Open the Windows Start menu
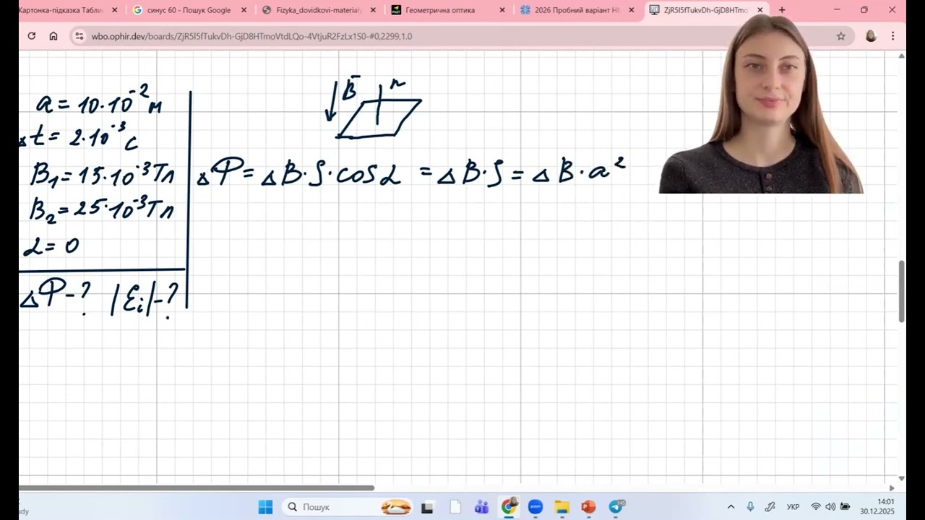925x520 pixels. [x=265, y=507]
